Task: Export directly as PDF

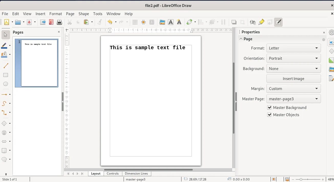Action: 51,22
